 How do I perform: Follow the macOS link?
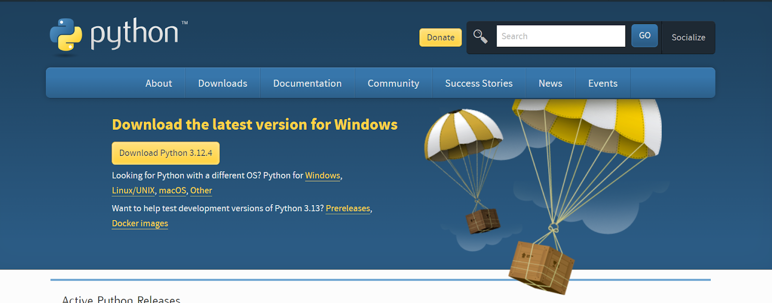coord(173,191)
